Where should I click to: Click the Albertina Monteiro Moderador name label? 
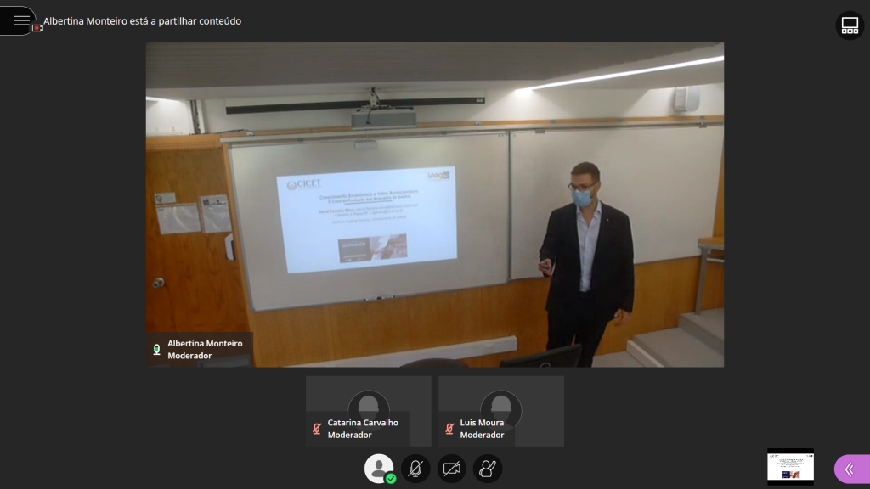[x=205, y=350]
